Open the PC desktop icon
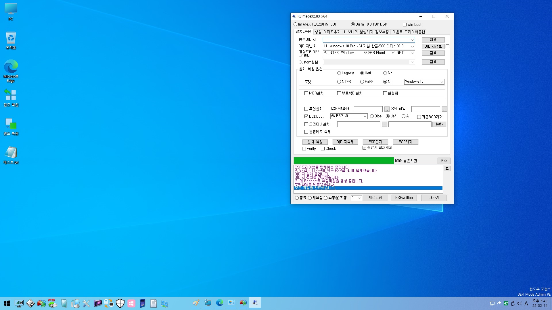Screen dimensions: 552x310 (x=11, y=12)
